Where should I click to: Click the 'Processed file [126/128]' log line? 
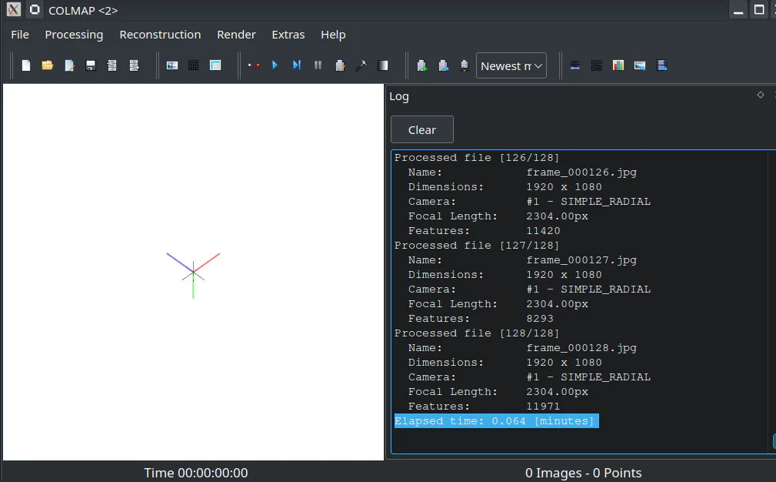point(477,158)
